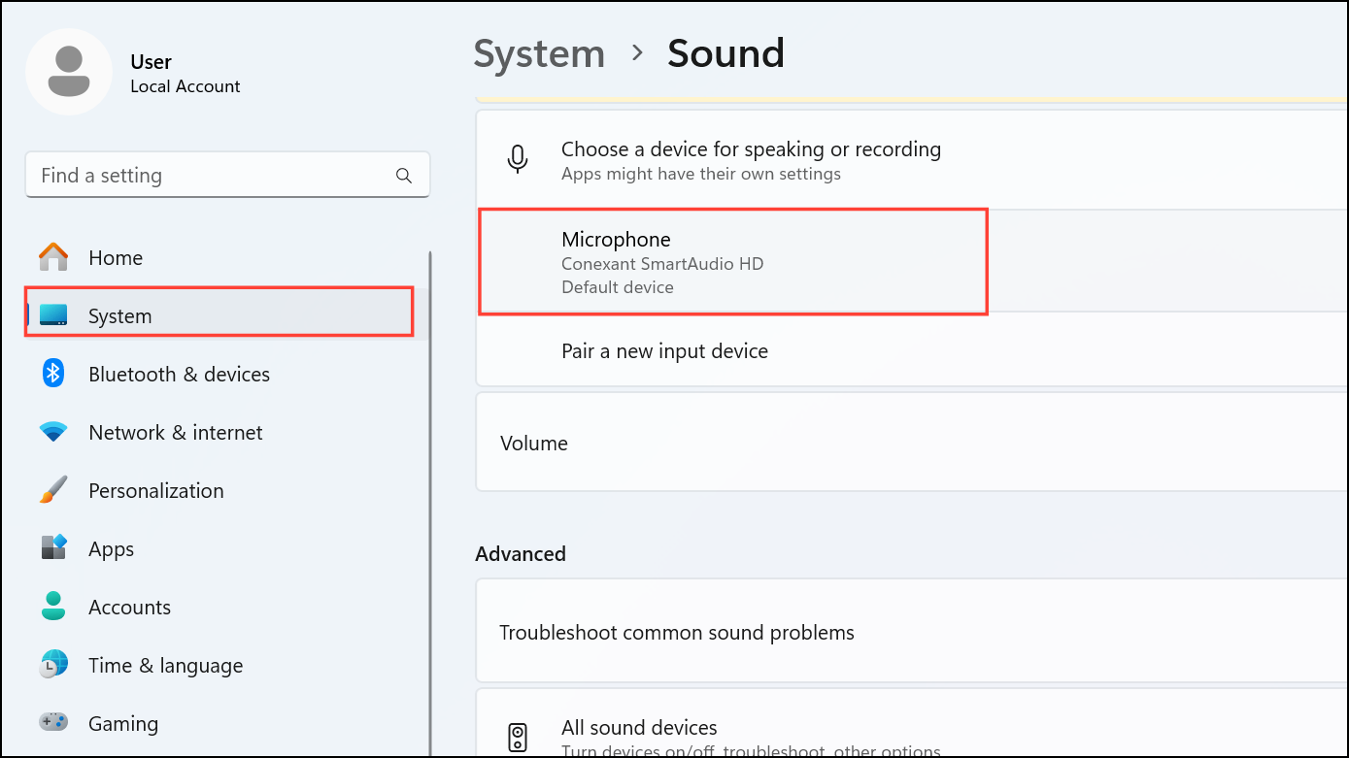
Task: Click the Personalization paintbrush icon
Action: click(x=53, y=490)
